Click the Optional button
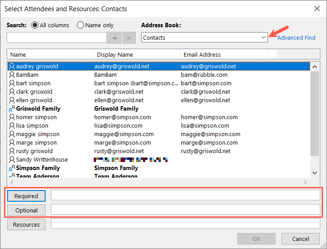The height and width of the screenshot is (249, 327). click(x=26, y=210)
